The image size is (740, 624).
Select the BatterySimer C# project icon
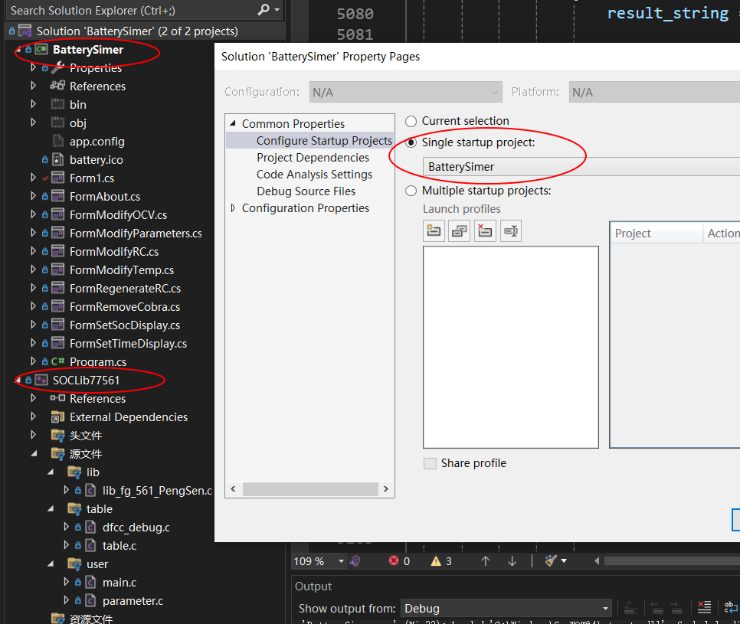pos(41,50)
